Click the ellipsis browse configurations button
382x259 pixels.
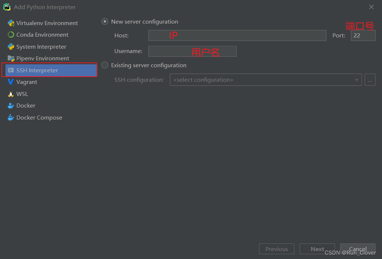370,80
